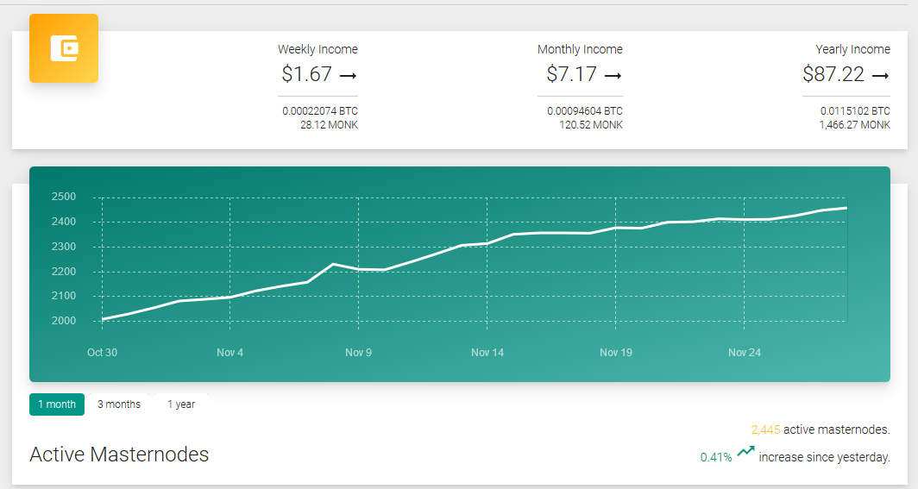Image resolution: width=918 pixels, height=489 pixels.
Task: Click the 2000 y-axis label
Action: 64,321
